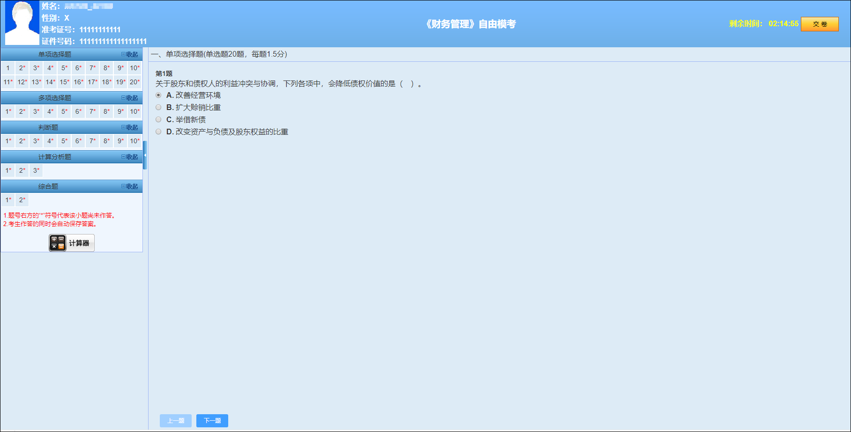Jump to single-choice question 5
The width and height of the screenshot is (851, 432).
point(64,67)
